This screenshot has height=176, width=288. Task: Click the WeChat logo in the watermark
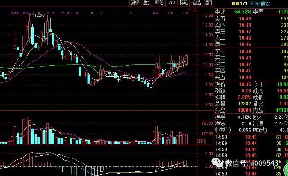[x=217, y=162]
